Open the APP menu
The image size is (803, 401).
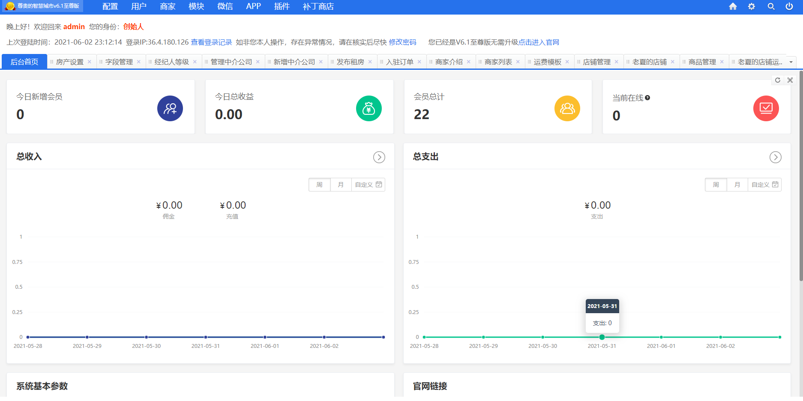(x=254, y=6)
